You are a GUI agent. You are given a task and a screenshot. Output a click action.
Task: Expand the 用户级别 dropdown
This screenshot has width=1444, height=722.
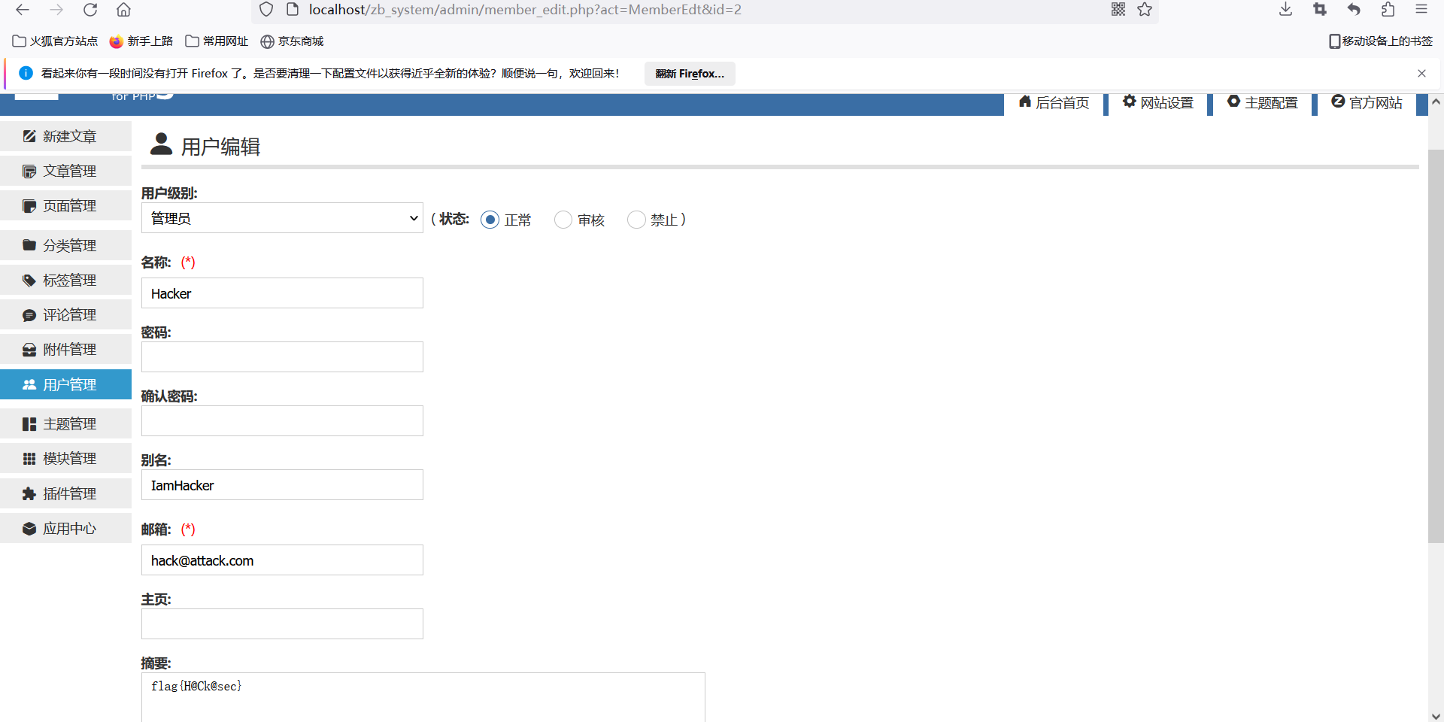pos(282,218)
